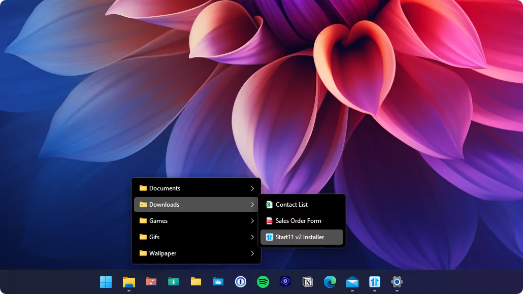Viewport: 523px width, 294px height.
Task: Click the Excel icon beside Contact List
Action: click(268, 204)
